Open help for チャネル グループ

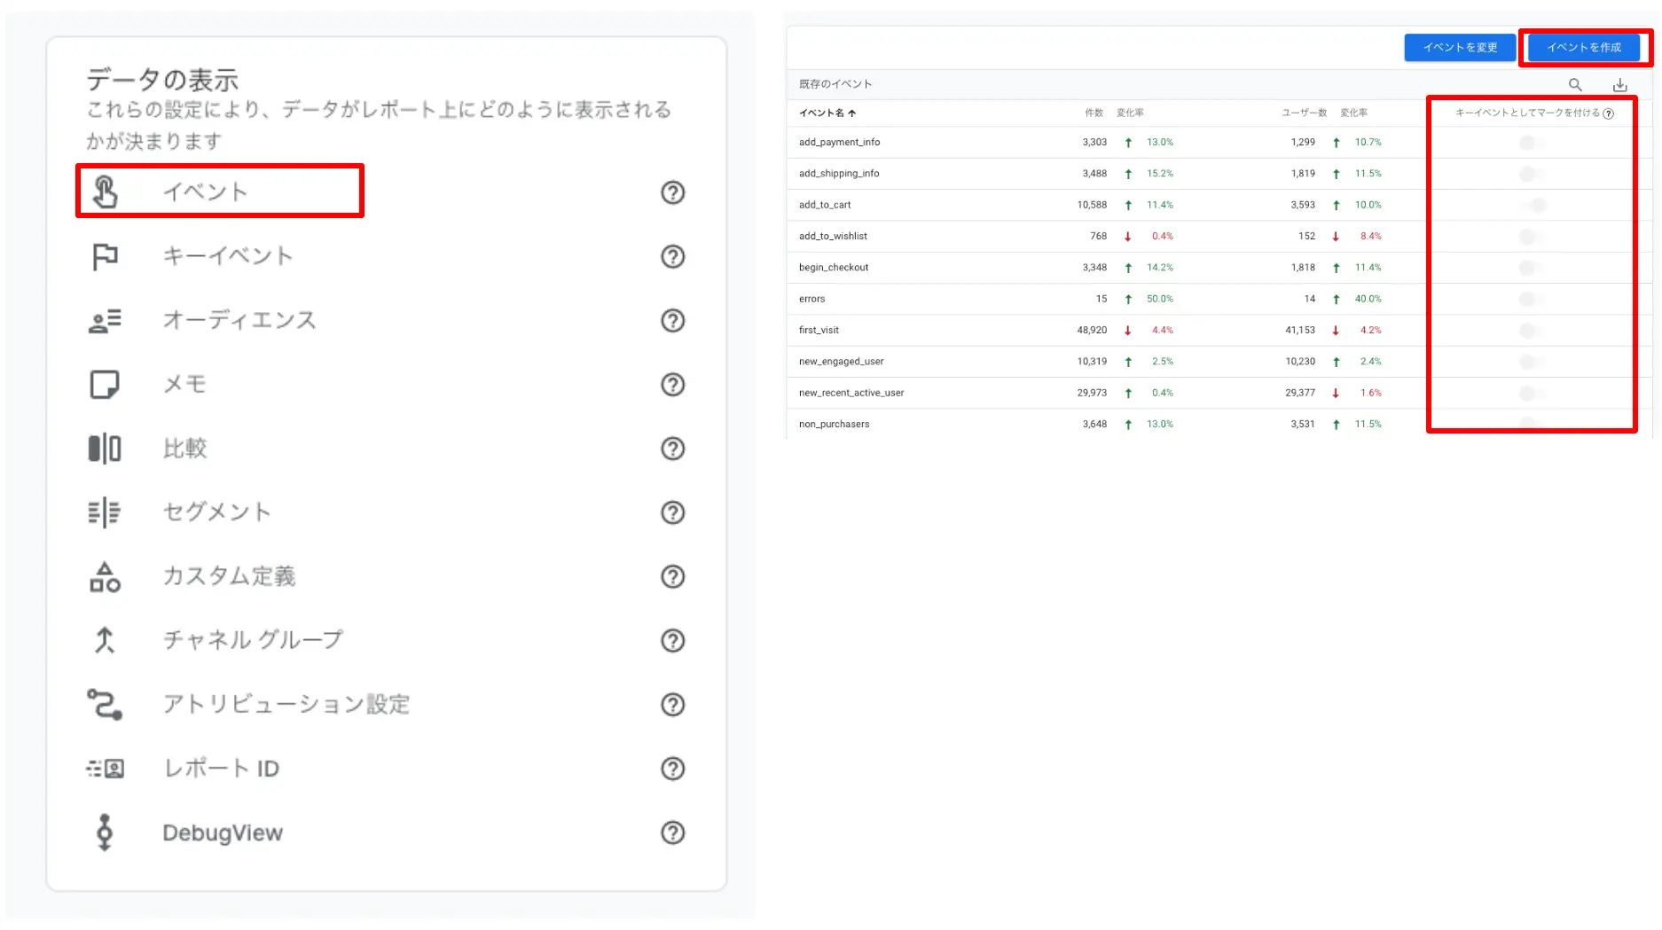(673, 640)
